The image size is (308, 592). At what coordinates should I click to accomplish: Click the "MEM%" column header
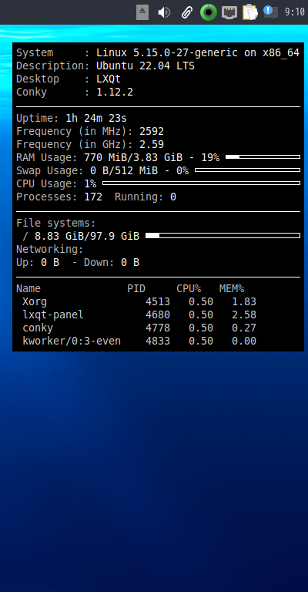pyautogui.click(x=232, y=288)
